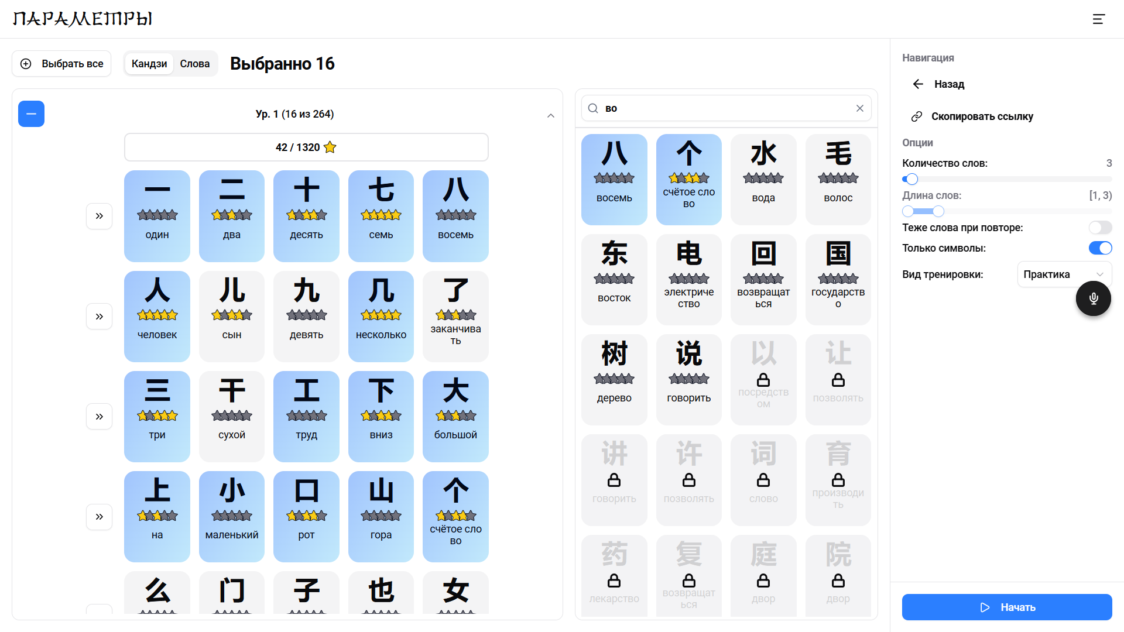Activate the microphone voice input icon
The width and height of the screenshot is (1124, 632).
1094,298
